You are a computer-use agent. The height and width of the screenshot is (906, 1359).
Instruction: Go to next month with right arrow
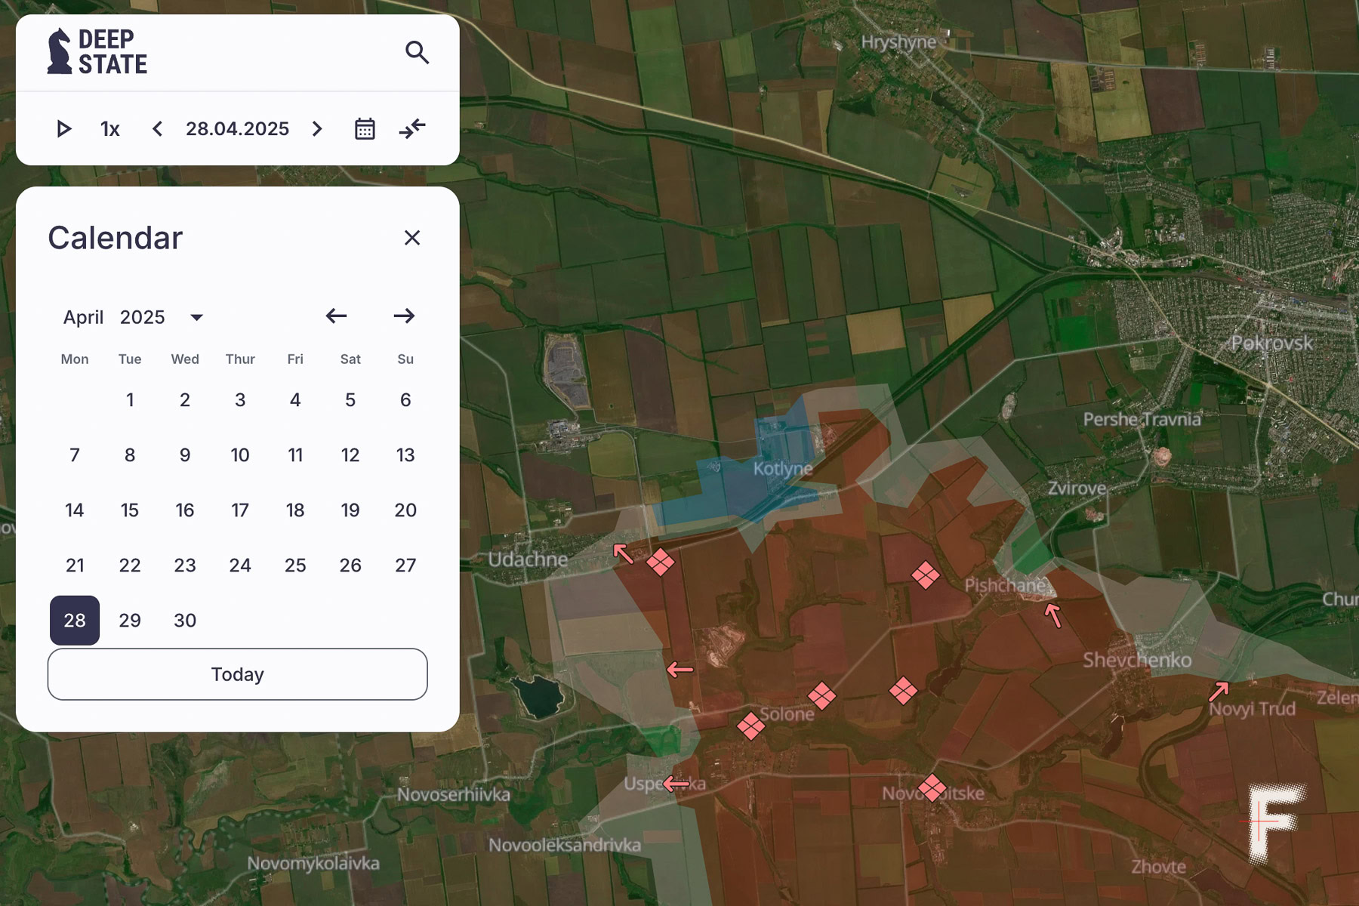coord(404,316)
